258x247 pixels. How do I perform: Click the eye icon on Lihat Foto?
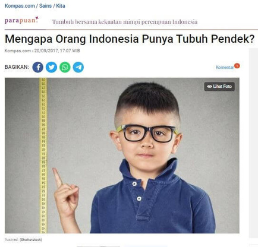tap(209, 87)
